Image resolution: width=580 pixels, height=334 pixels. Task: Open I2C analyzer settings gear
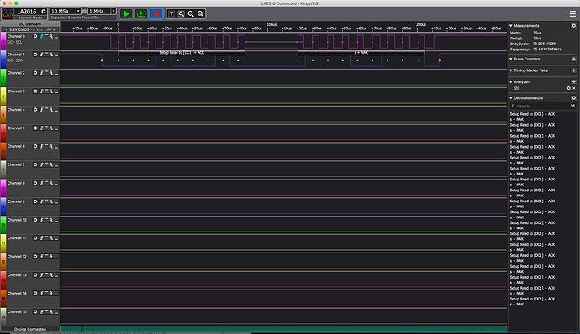coord(568,88)
